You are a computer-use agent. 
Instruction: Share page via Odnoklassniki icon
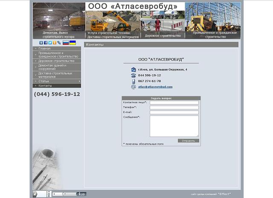pos(55,43)
